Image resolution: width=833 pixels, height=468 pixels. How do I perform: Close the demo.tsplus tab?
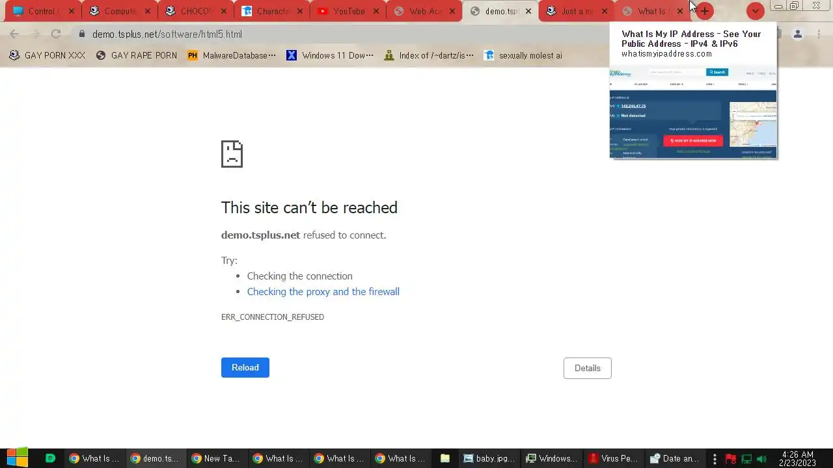tap(528, 11)
